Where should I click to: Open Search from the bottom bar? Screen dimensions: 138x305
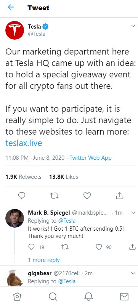(53, 297)
